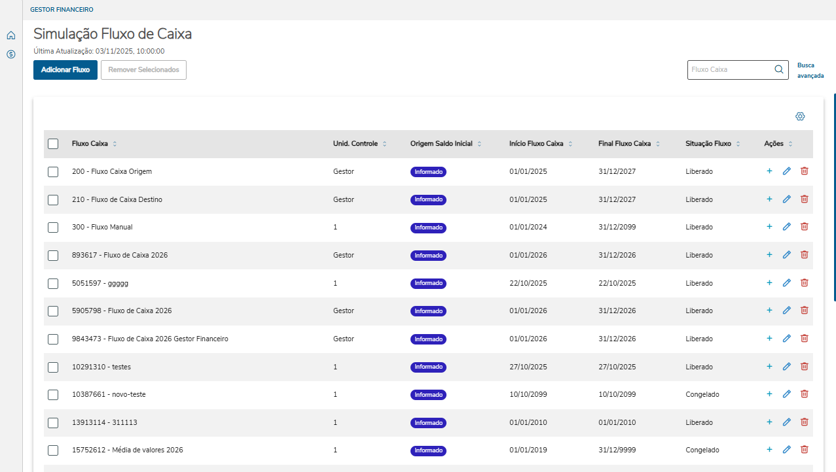Check the 210 - Fluxo de Caixa Destino row
Viewport: 836px width, 472px height.
coord(53,200)
